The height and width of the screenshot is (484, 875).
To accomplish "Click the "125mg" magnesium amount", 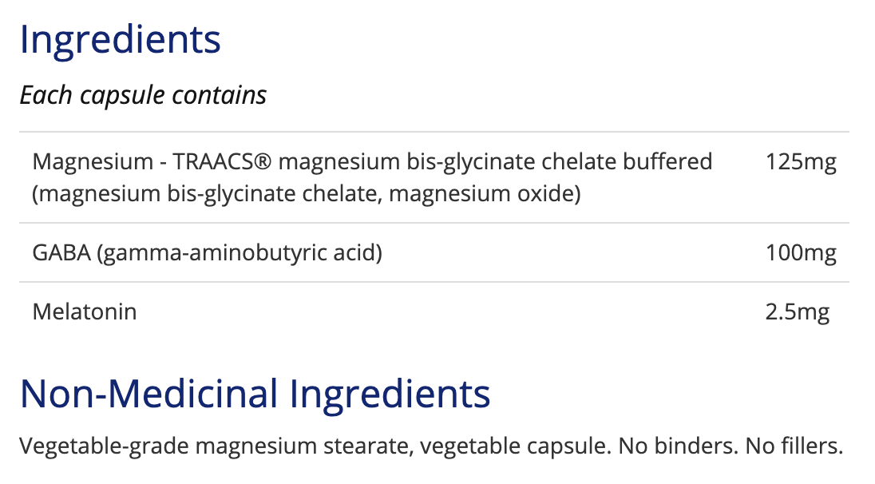I will (801, 162).
